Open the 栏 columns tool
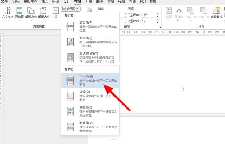 56,14
